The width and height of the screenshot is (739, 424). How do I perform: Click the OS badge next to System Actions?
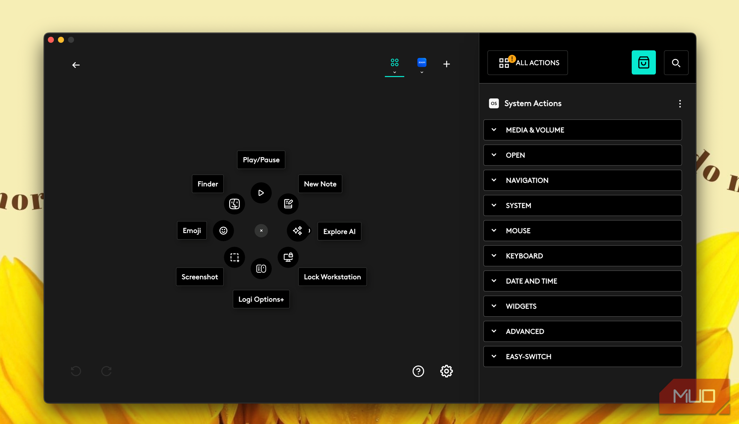[x=494, y=103]
